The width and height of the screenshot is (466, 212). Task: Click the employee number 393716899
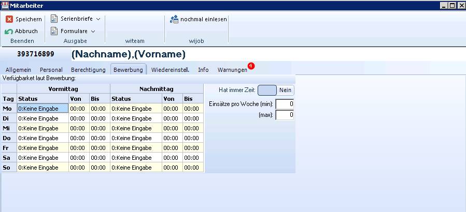(x=36, y=54)
